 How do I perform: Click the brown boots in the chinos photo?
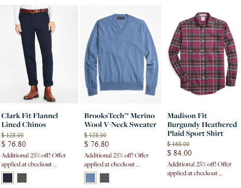(x=39, y=93)
